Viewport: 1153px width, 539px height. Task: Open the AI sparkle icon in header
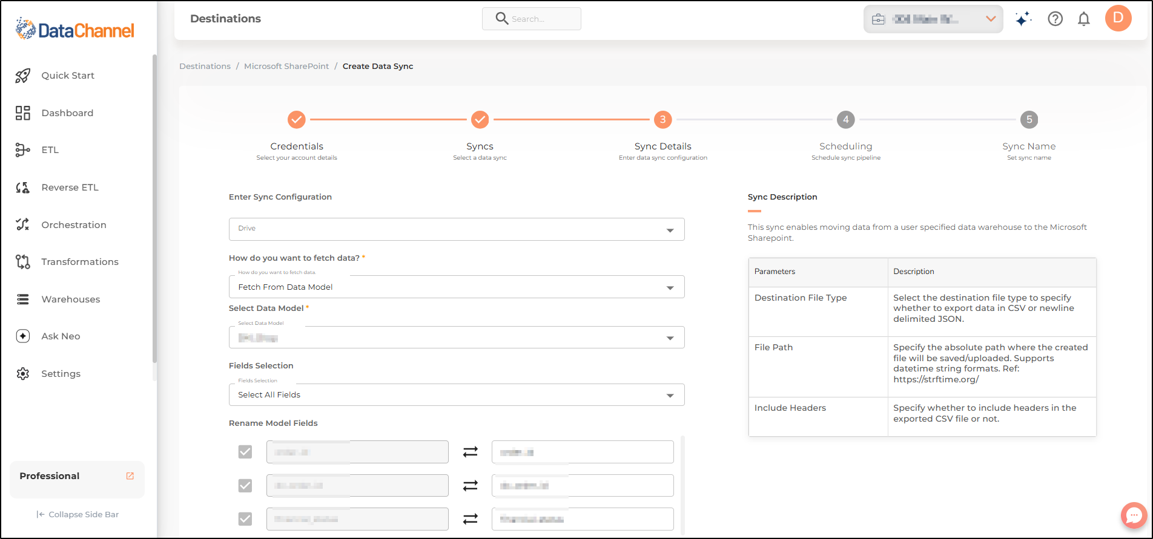tap(1023, 19)
